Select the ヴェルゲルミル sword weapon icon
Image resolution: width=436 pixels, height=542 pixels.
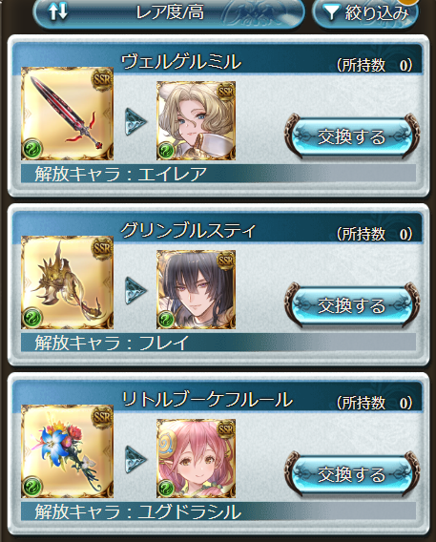click(x=68, y=114)
